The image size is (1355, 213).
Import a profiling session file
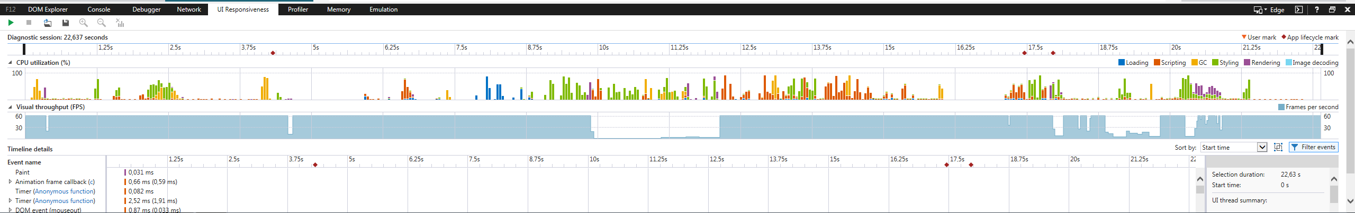(x=48, y=23)
